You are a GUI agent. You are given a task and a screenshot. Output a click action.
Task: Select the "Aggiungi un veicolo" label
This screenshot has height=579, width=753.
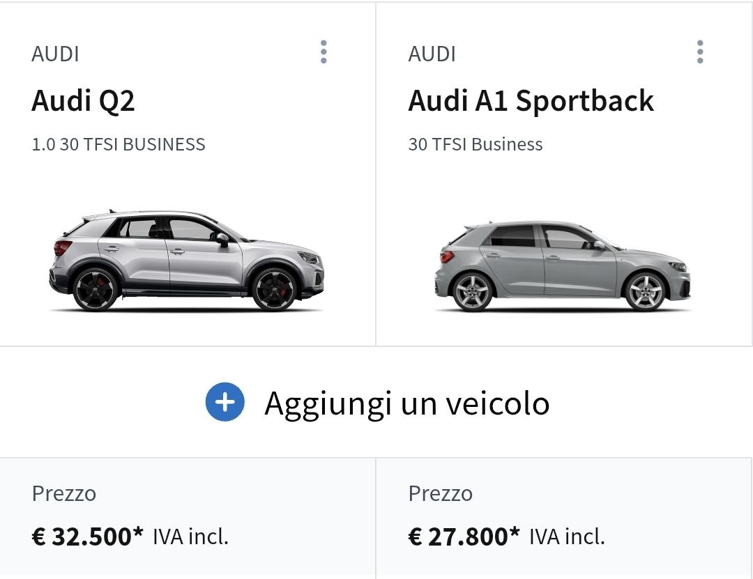coord(406,403)
